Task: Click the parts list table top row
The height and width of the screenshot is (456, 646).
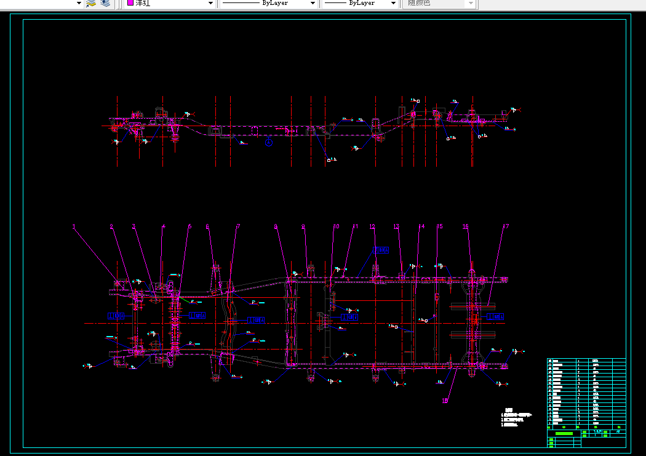Action: (x=586, y=361)
